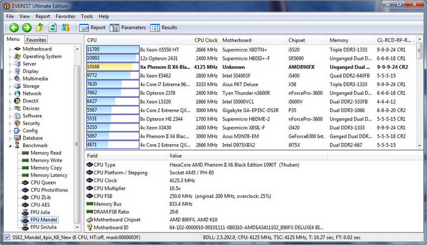Expand the Network tree node

point(10,94)
